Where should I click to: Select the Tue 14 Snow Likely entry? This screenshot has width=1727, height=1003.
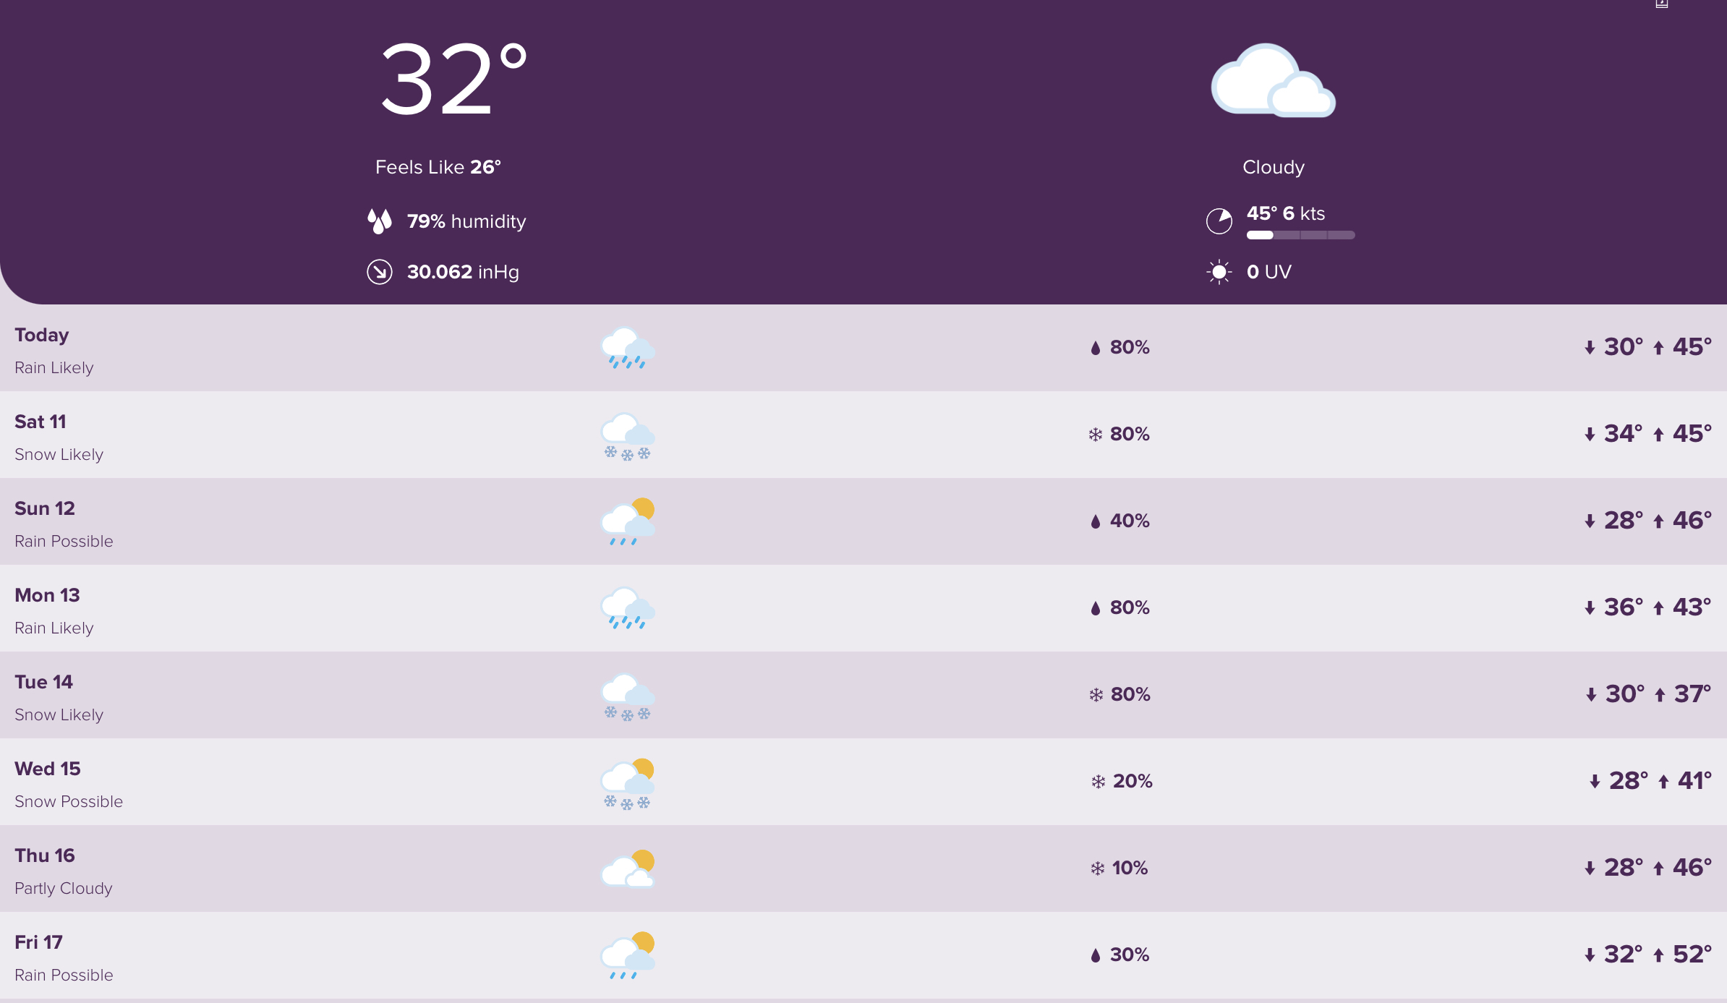tap(863, 695)
